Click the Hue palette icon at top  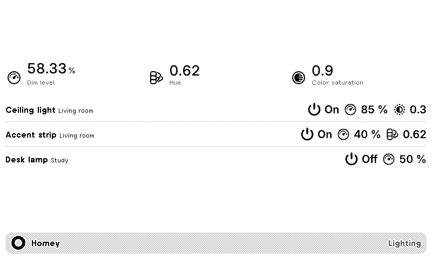156,78
